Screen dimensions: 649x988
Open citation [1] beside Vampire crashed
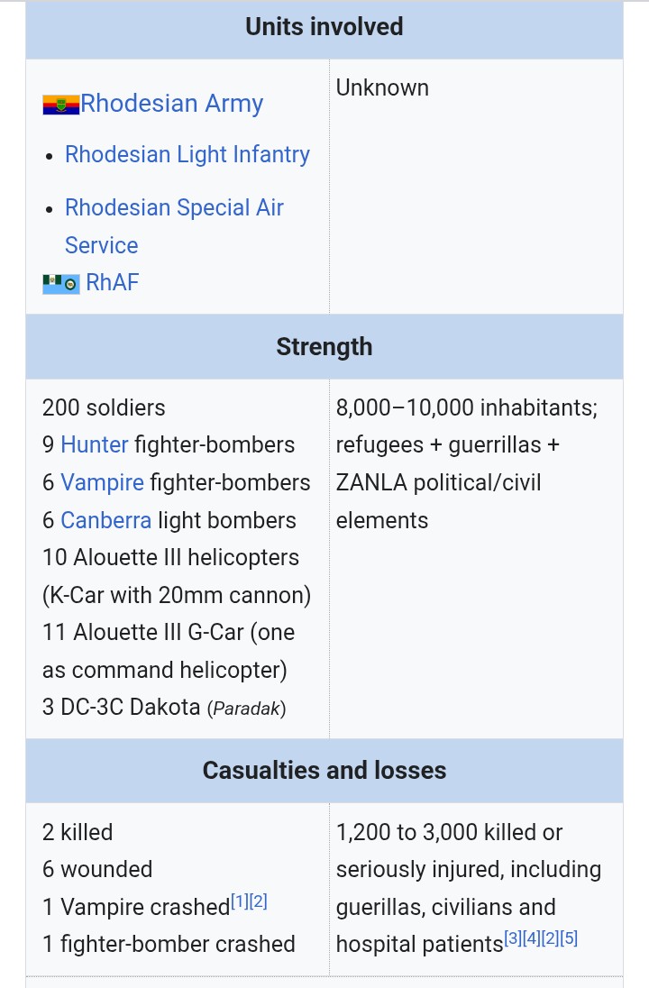239,901
